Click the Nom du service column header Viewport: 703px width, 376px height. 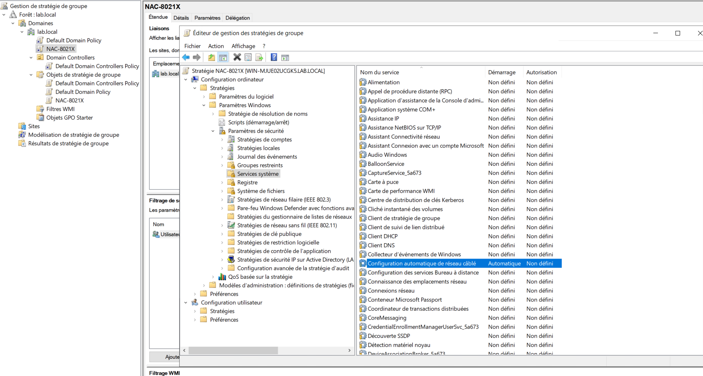point(379,72)
